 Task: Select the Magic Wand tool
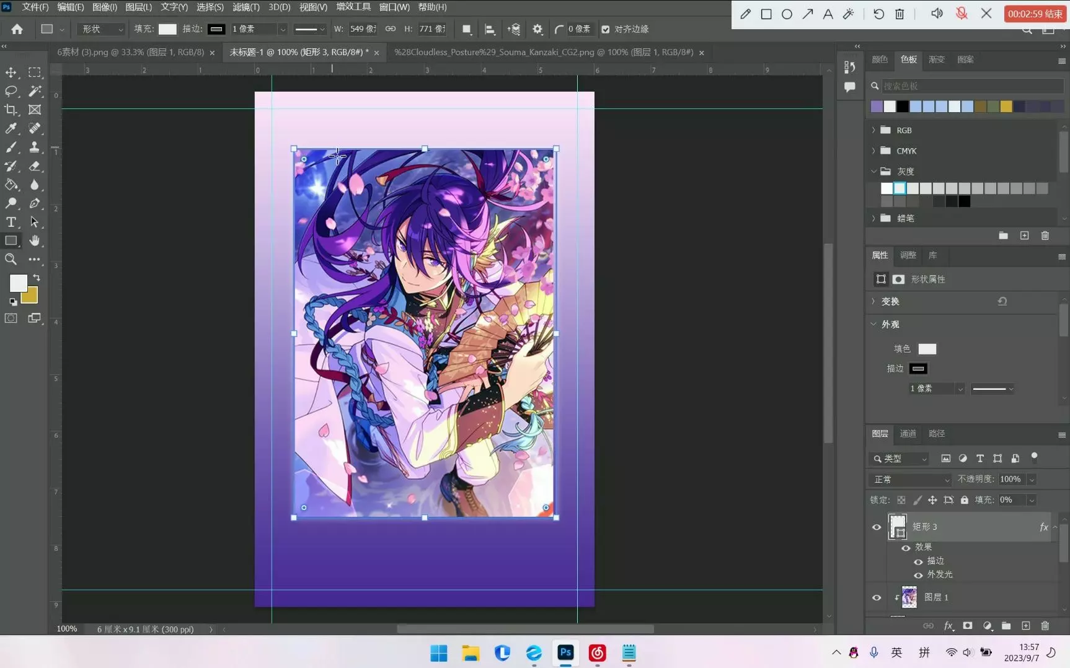35,91
